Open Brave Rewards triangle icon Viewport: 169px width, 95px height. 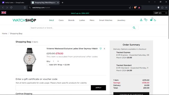coord(139,8)
